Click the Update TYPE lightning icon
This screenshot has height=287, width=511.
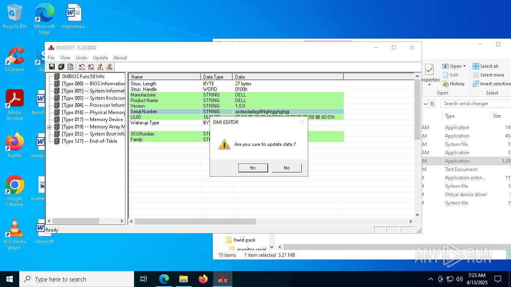pyautogui.click(x=109, y=67)
